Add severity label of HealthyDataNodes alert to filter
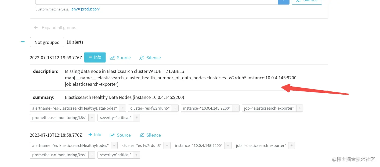This screenshot has height=167, width=380. coord(137,118)
